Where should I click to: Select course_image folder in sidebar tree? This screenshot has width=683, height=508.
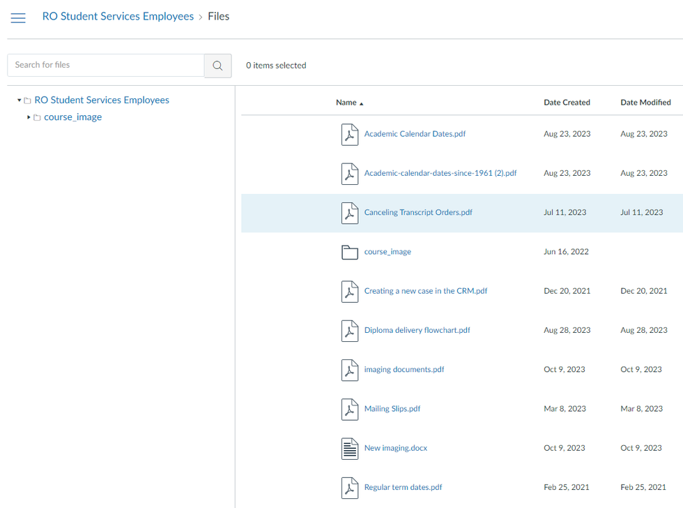(72, 117)
